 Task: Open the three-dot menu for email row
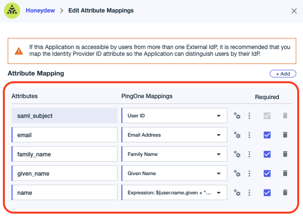point(249,135)
